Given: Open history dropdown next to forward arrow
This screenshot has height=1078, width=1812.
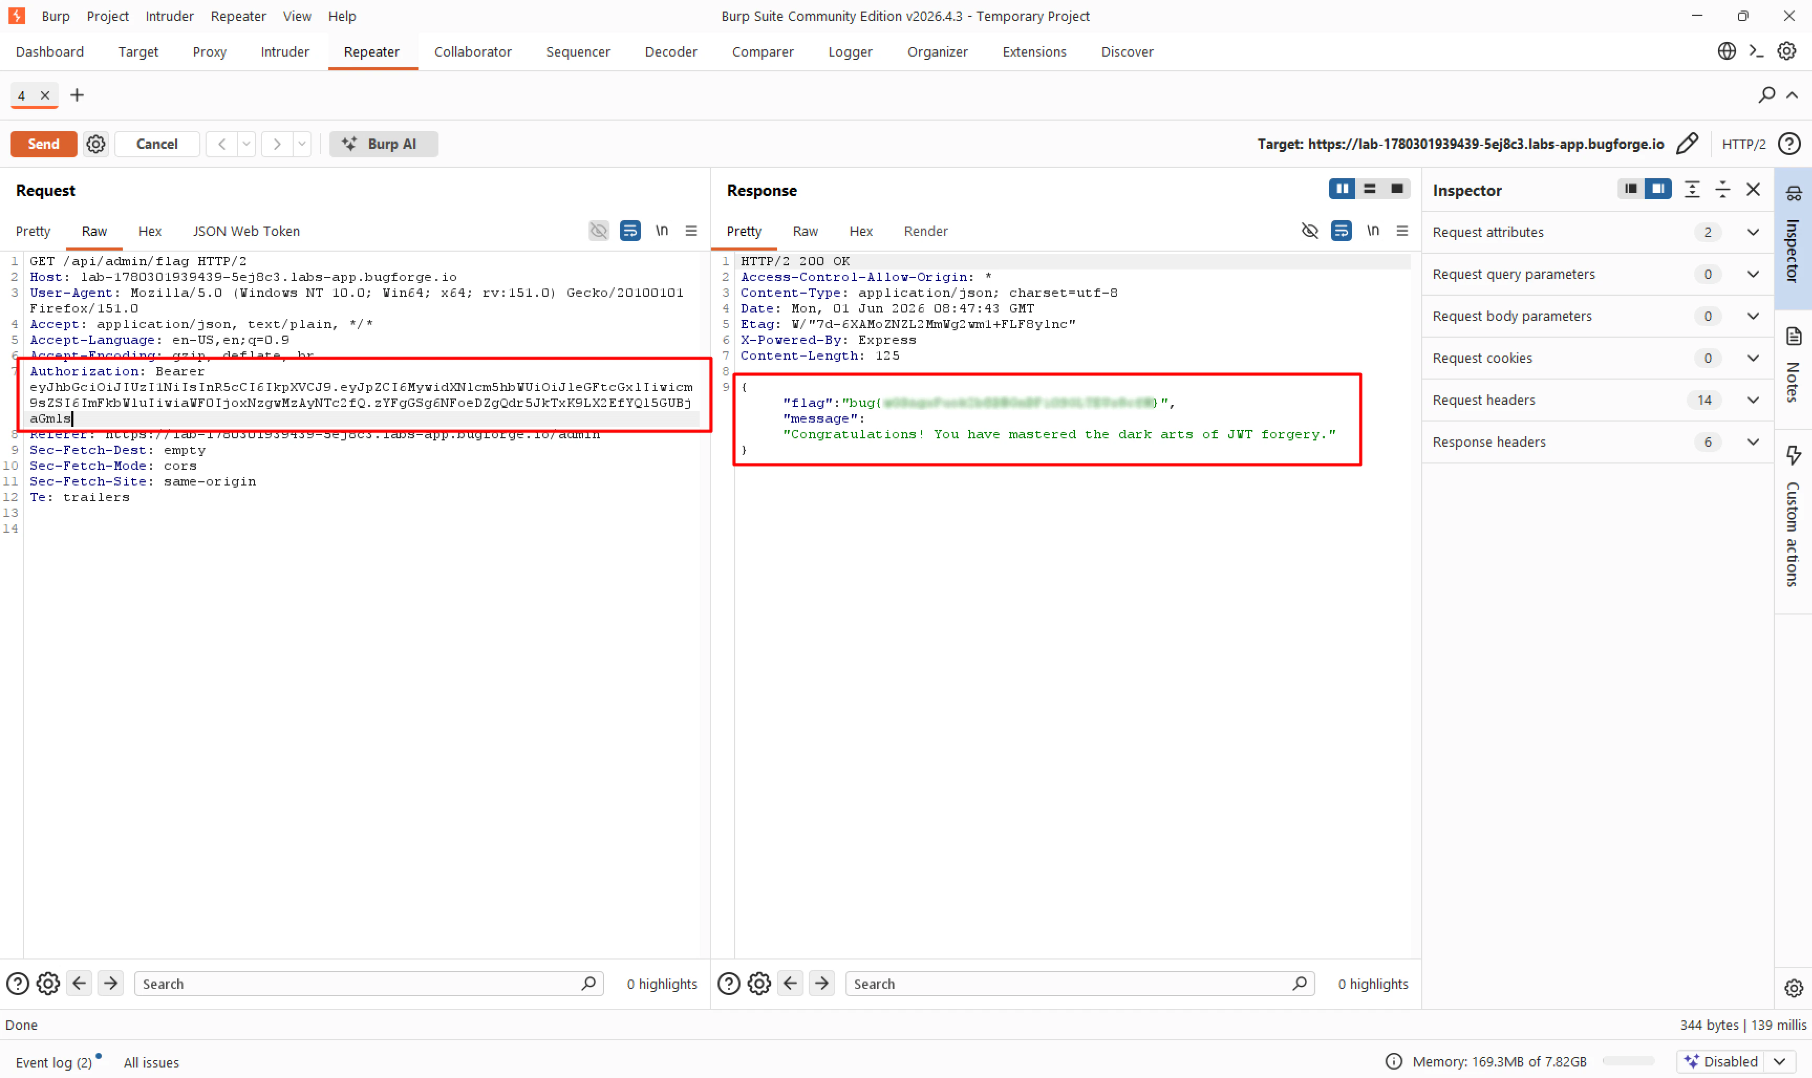Looking at the screenshot, I should pos(302,144).
